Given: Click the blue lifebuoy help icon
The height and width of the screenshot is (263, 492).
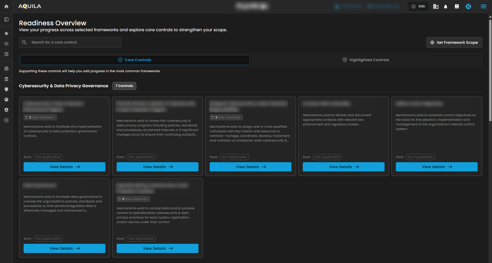Looking at the screenshot, I should 468,7.
